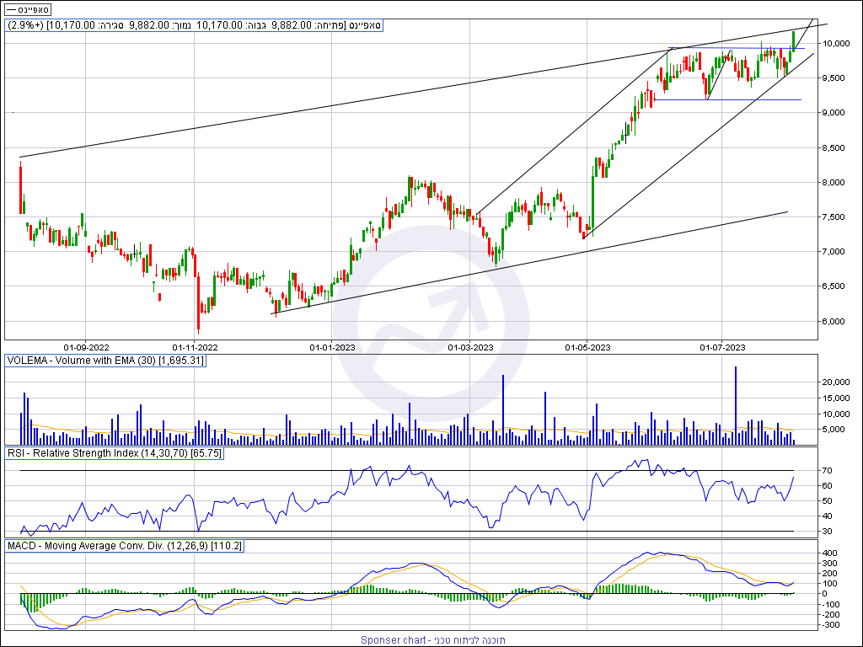Click the 01-11-2022 date label
The width and height of the screenshot is (863, 647).
pos(195,347)
